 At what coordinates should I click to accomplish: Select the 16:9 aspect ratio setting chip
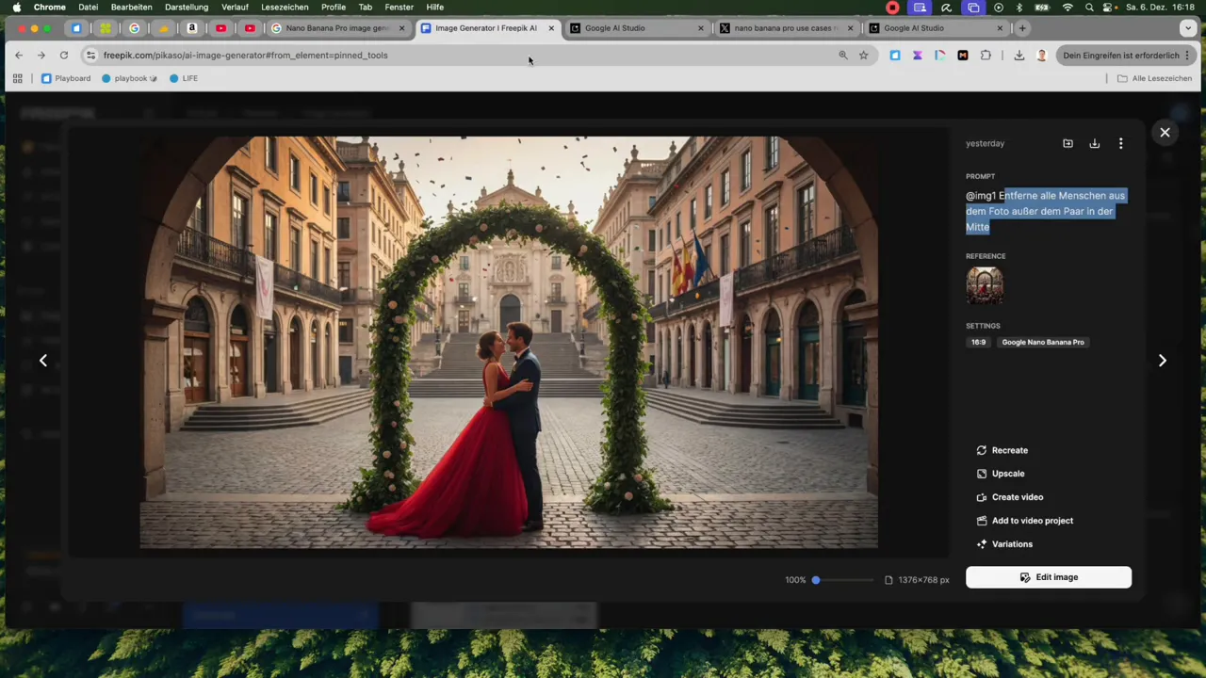(978, 342)
